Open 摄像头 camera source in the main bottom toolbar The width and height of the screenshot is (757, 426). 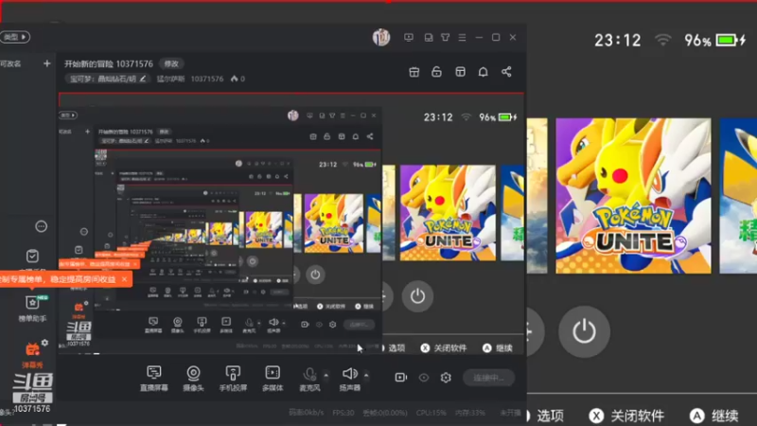pyautogui.click(x=193, y=378)
